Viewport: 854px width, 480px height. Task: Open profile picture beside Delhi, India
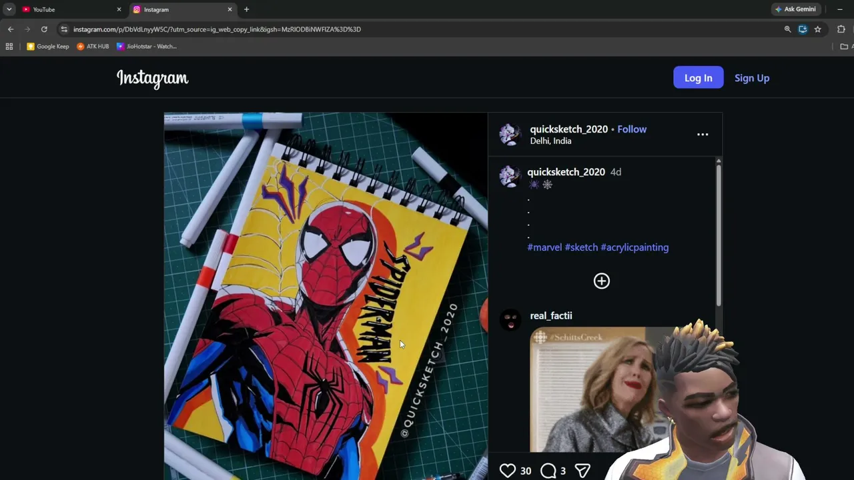[510, 134]
